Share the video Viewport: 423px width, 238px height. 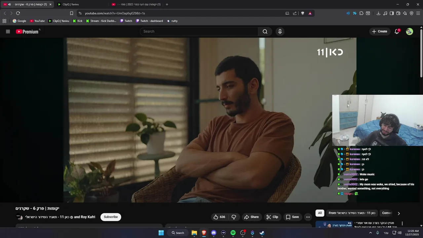(x=251, y=217)
